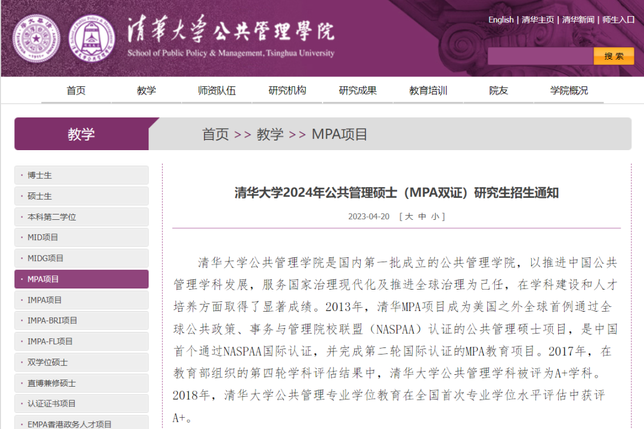Screen dimensions: 644x429
Task: Open 首页 in main navigation
Action: click(x=76, y=91)
